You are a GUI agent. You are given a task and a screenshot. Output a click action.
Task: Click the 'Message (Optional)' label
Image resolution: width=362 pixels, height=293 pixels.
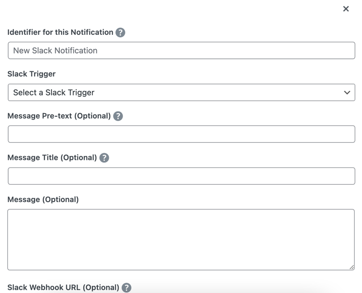pyautogui.click(x=43, y=199)
